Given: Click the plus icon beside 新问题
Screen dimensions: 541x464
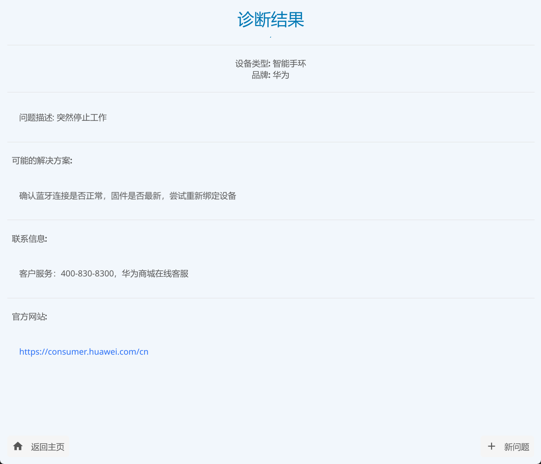Looking at the screenshot, I should click(491, 447).
